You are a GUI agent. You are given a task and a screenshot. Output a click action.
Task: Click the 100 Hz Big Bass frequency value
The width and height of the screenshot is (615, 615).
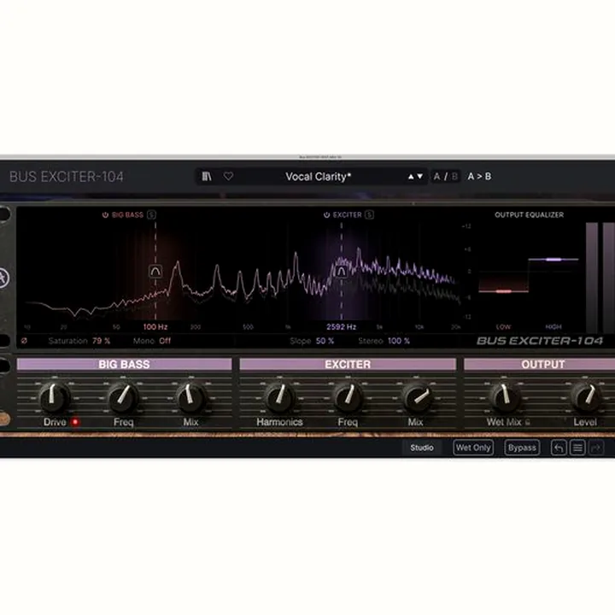pyautogui.click(x=155, y=326)
